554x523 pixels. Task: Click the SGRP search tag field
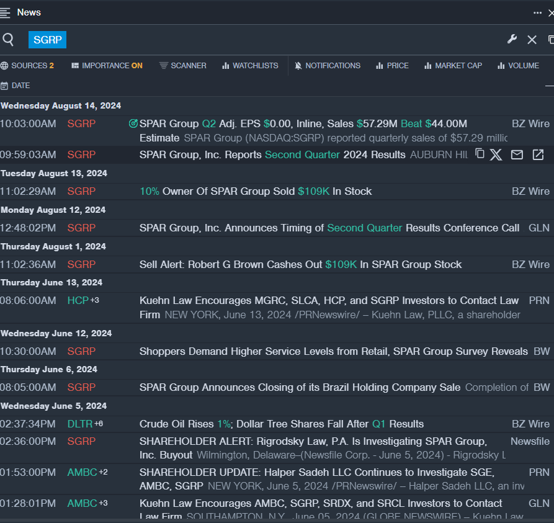pos(47,40)
